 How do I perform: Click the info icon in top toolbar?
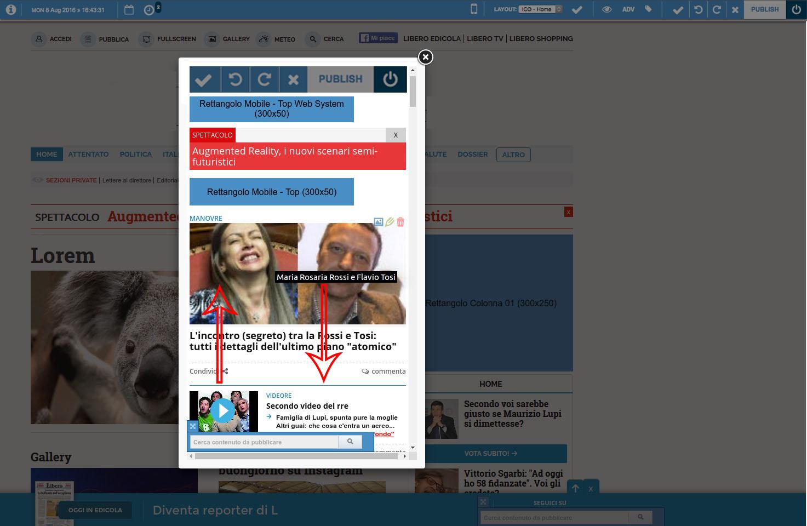click(10, 10)
